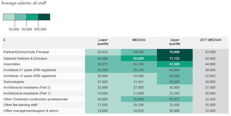Select the Salaried Partners & Directors row

(115, 58)
